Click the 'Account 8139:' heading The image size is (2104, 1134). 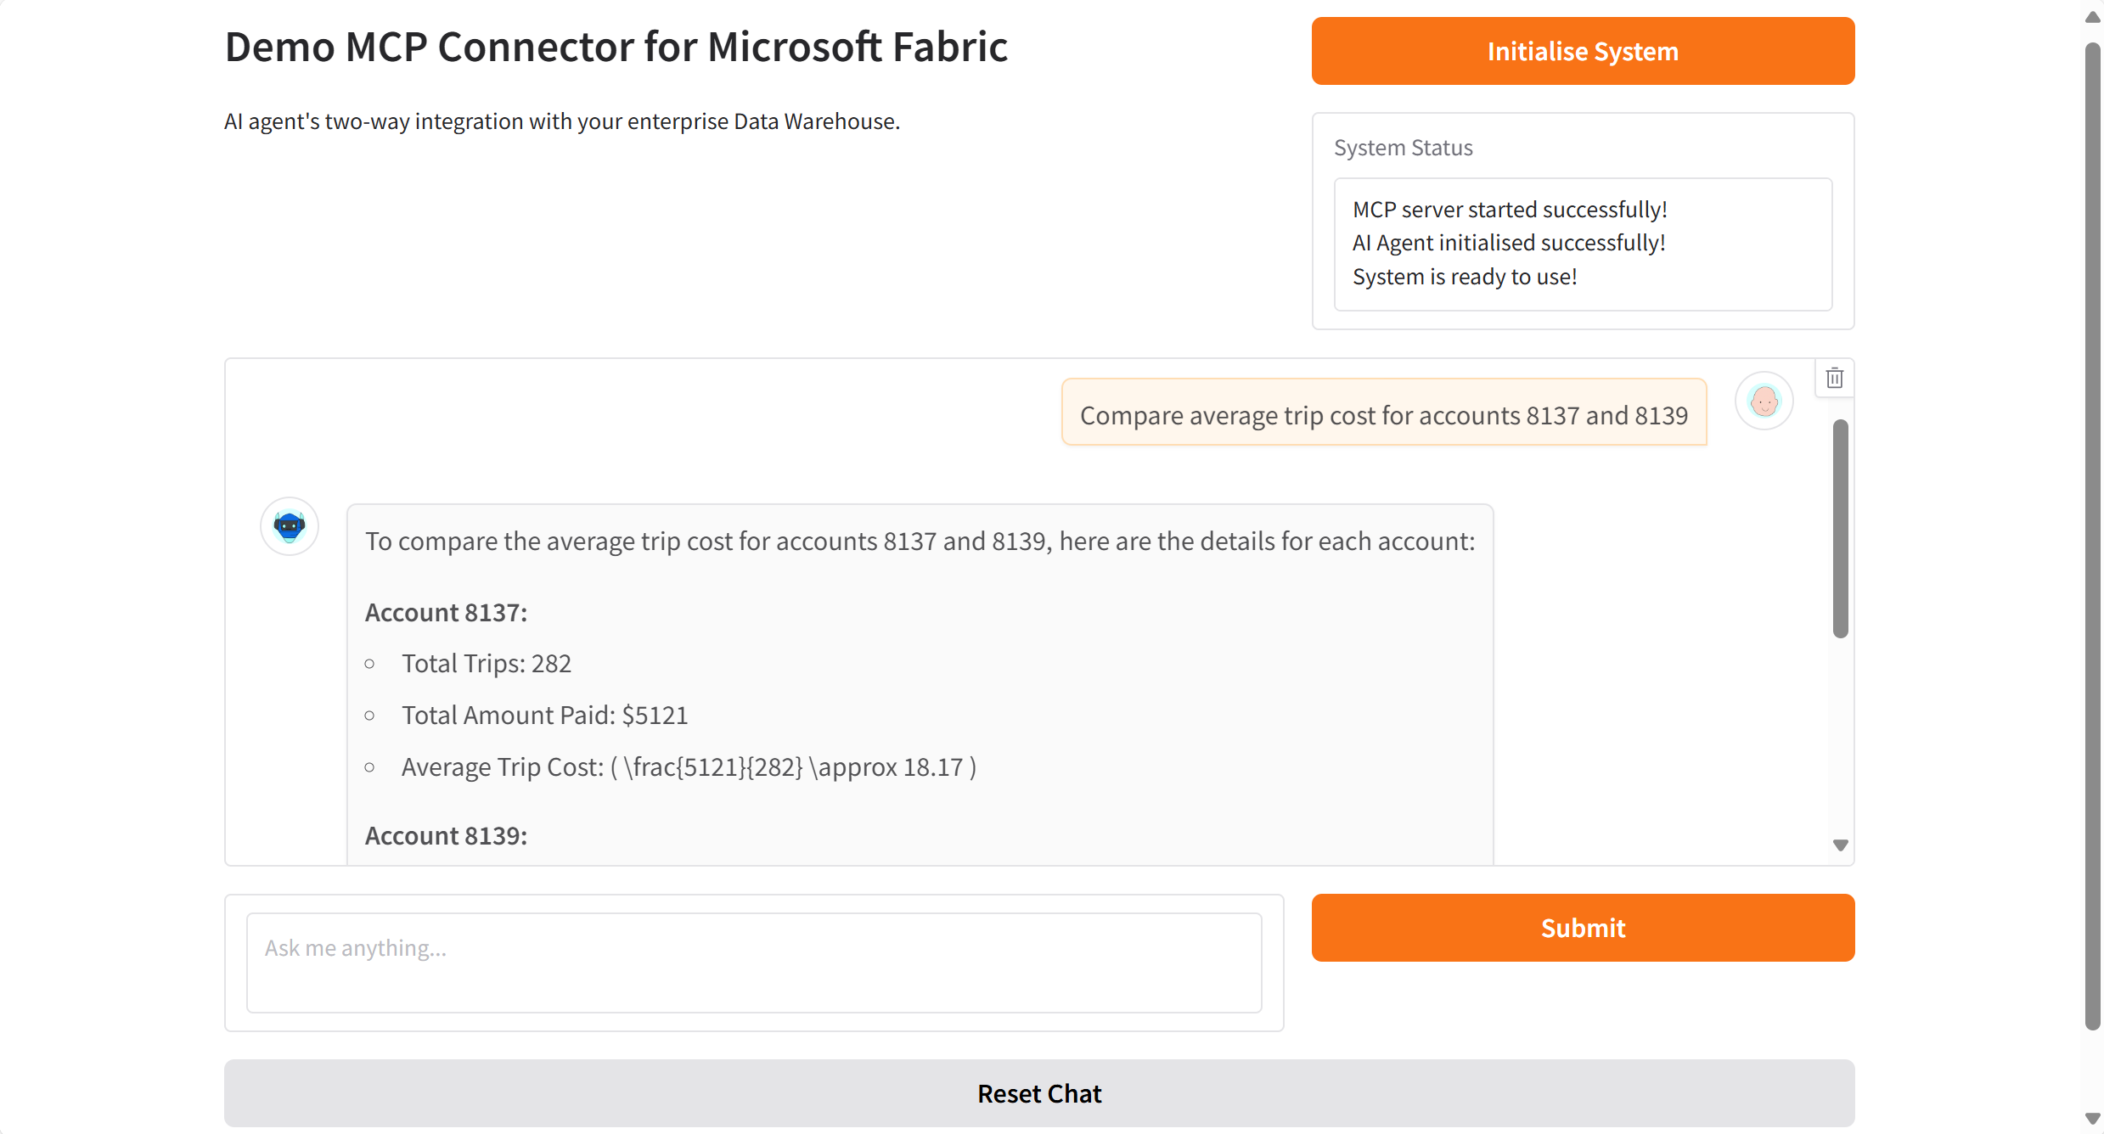pyautogui.click(x=446, y=835)
